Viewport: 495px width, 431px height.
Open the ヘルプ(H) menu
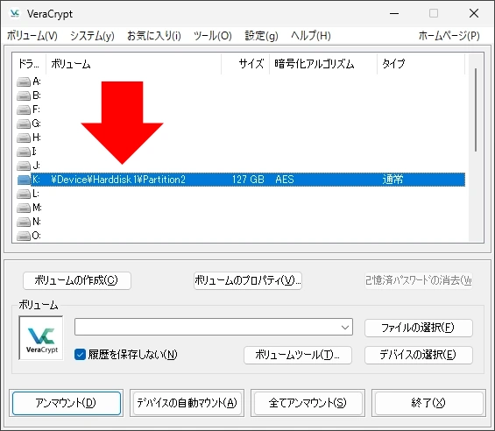(x=311, y=36)
